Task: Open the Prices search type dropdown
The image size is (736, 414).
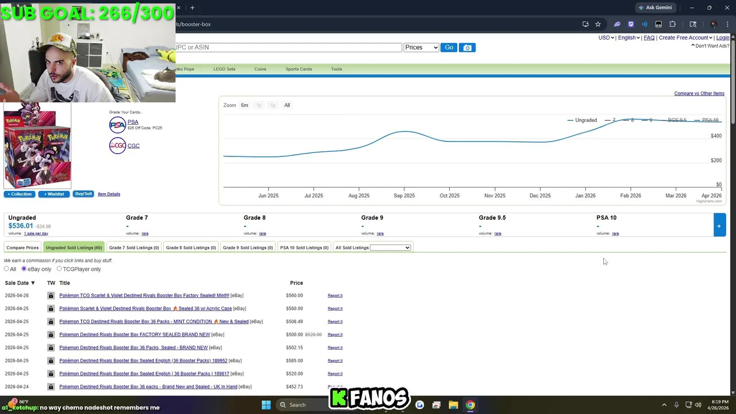Action: tap(421, 48)
